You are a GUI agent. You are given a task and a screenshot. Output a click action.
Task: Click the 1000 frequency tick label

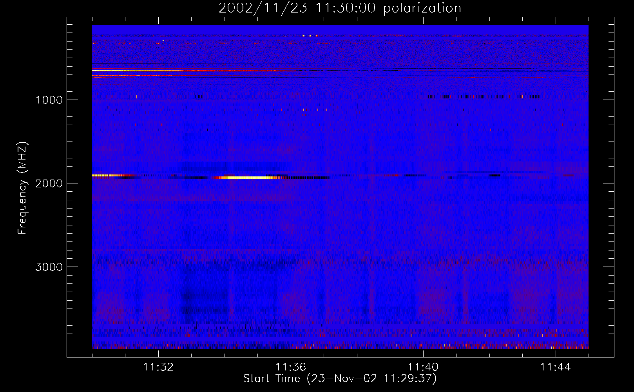49,100
